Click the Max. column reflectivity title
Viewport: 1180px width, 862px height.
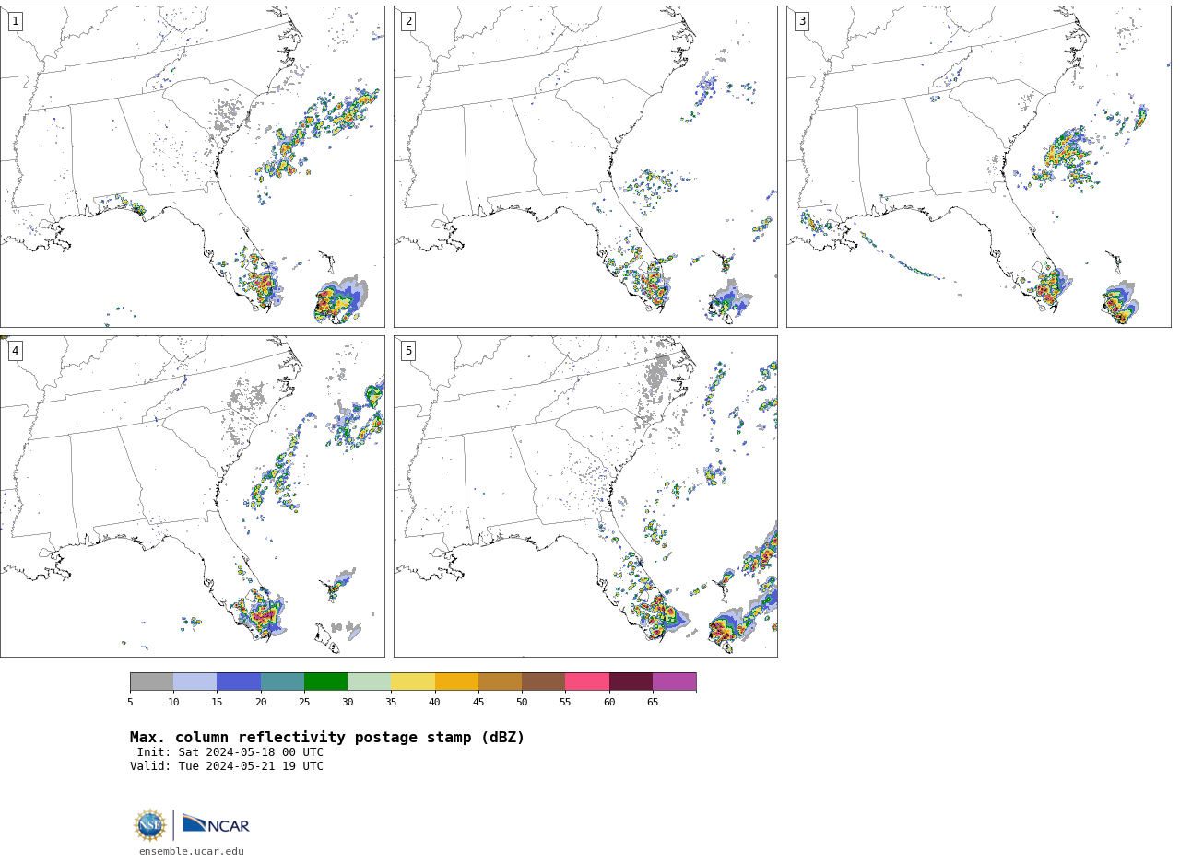pyautogui.click(x=327, y=738)
